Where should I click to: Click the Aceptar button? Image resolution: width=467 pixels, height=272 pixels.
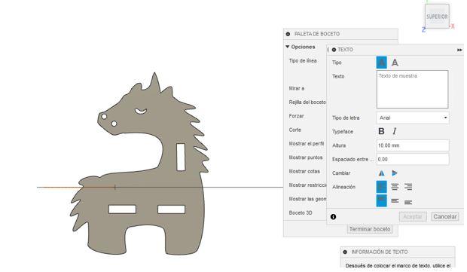tap(413, 216)
